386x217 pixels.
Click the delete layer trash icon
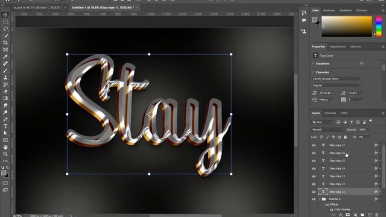[376, 215]
